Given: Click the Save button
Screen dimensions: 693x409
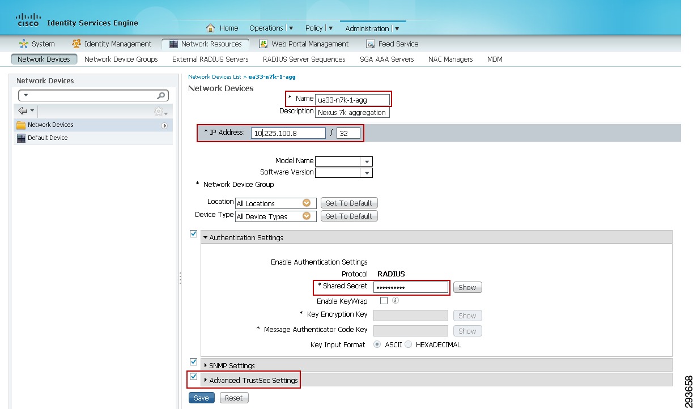Looking at the screenshot, I should pyautogui.click(x=201, y=398).
